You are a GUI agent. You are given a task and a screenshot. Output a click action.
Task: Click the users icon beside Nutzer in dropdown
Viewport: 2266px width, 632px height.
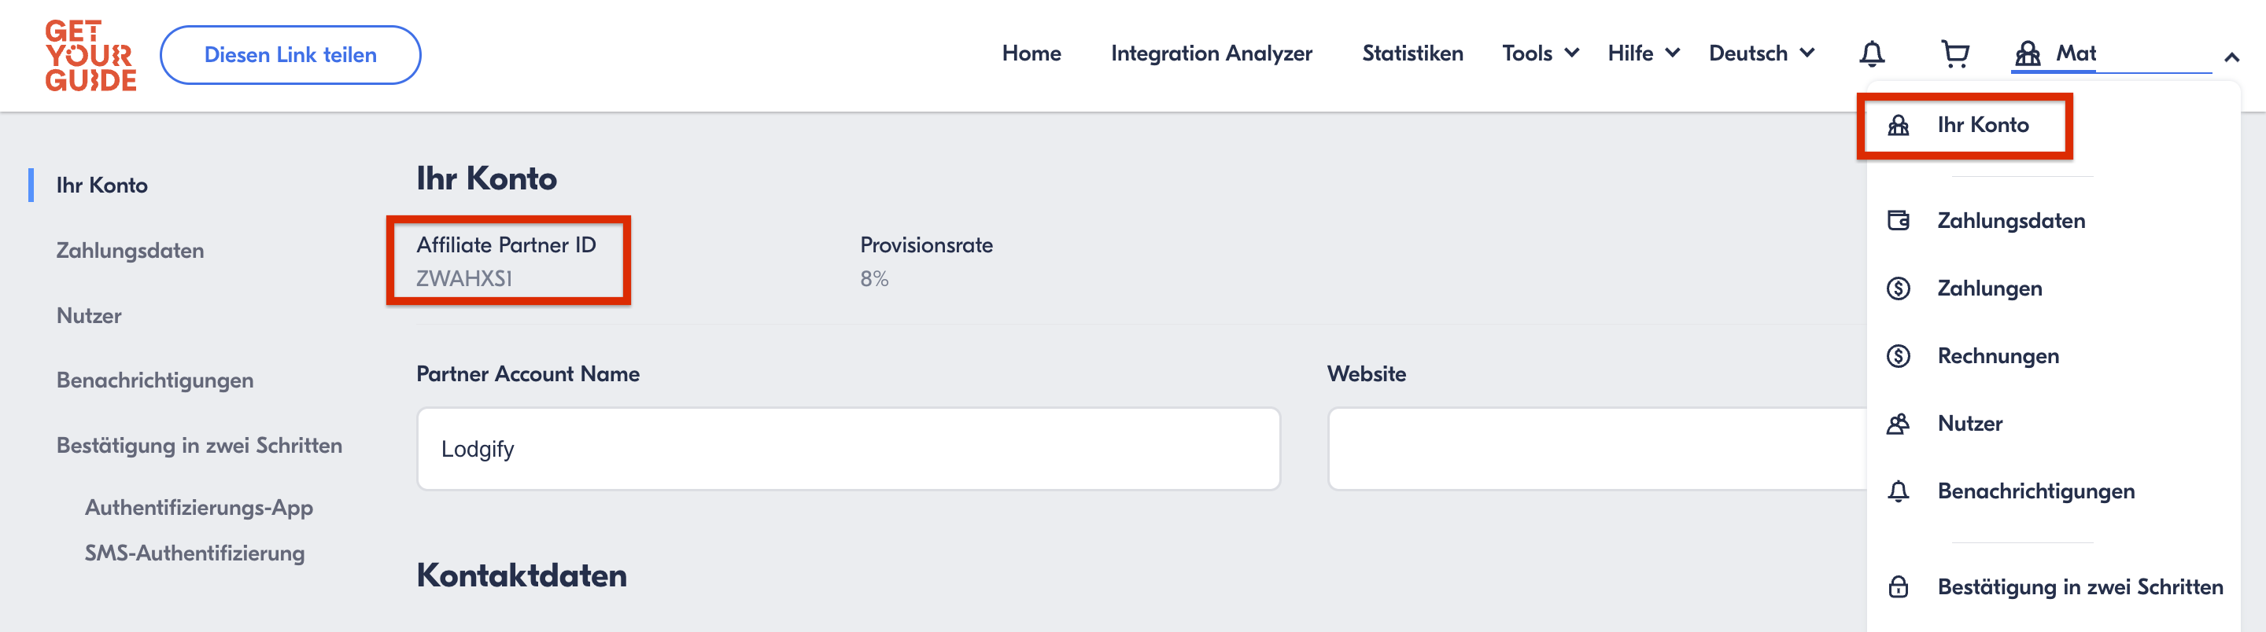(x=1898, y=424)
